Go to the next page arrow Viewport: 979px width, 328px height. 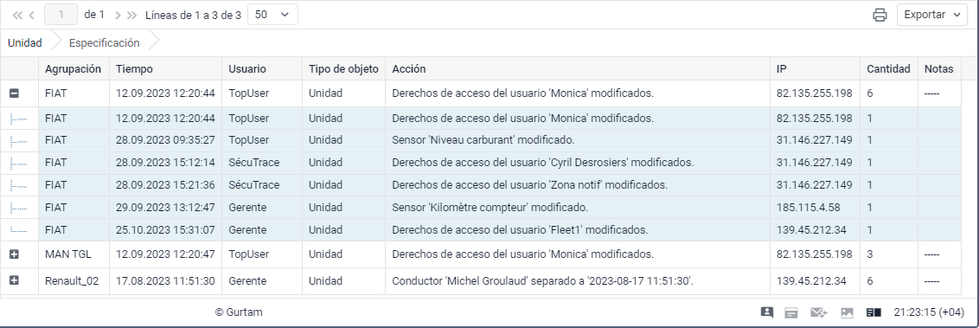118,15
